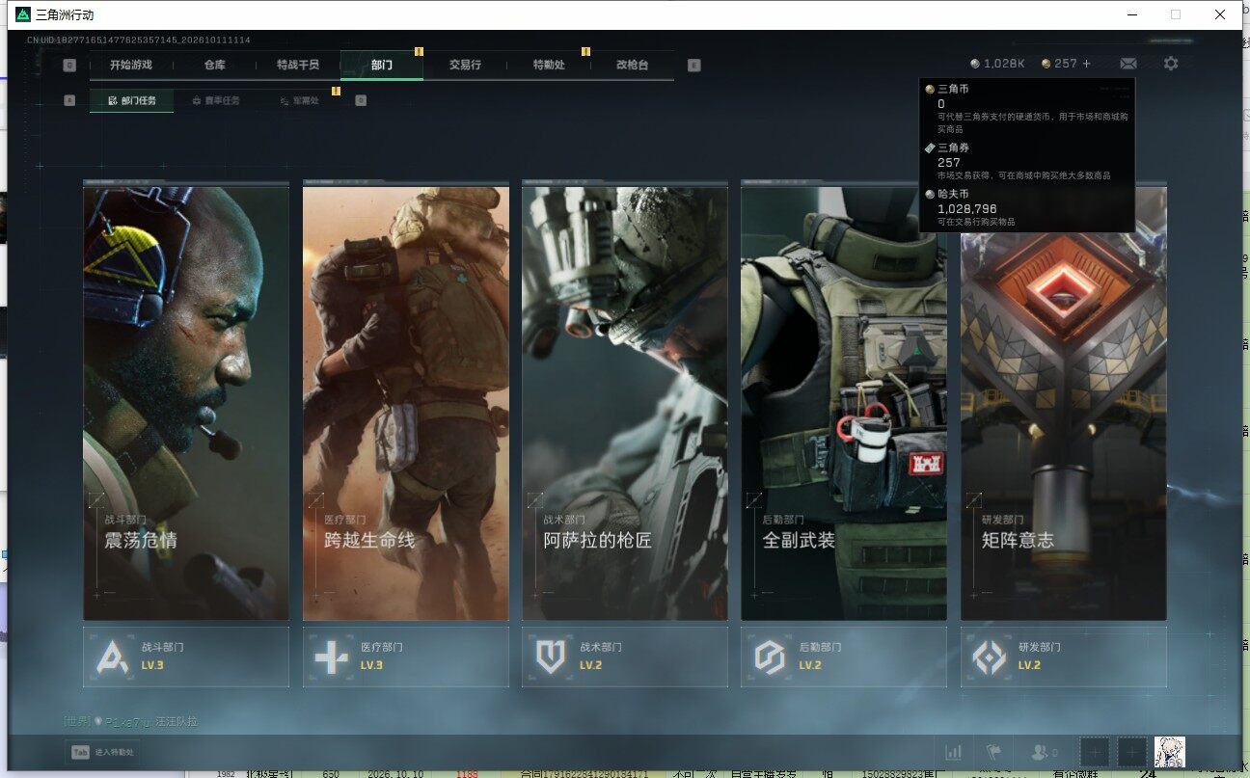Click the 后勤部门 LV.2 level panel

pos(844,657)
